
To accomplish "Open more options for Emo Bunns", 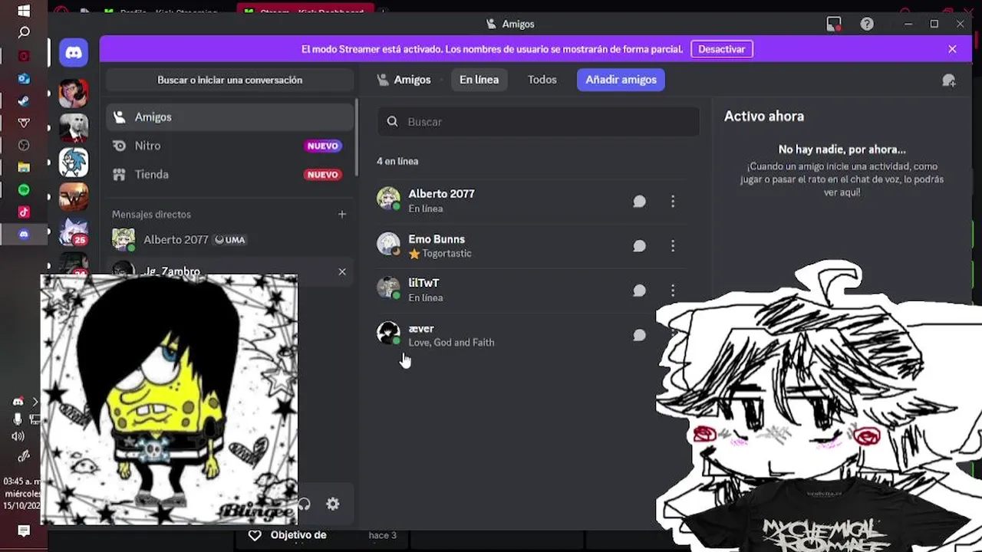I will (x=673, y=246).
